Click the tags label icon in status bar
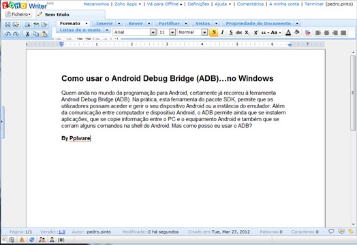This screenshot has width=357, height=245. pos(351,231)
